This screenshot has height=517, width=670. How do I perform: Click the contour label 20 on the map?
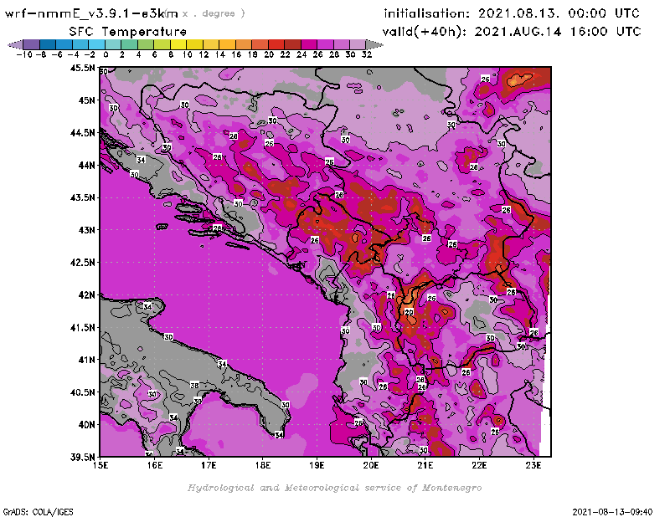click(409, 312)
